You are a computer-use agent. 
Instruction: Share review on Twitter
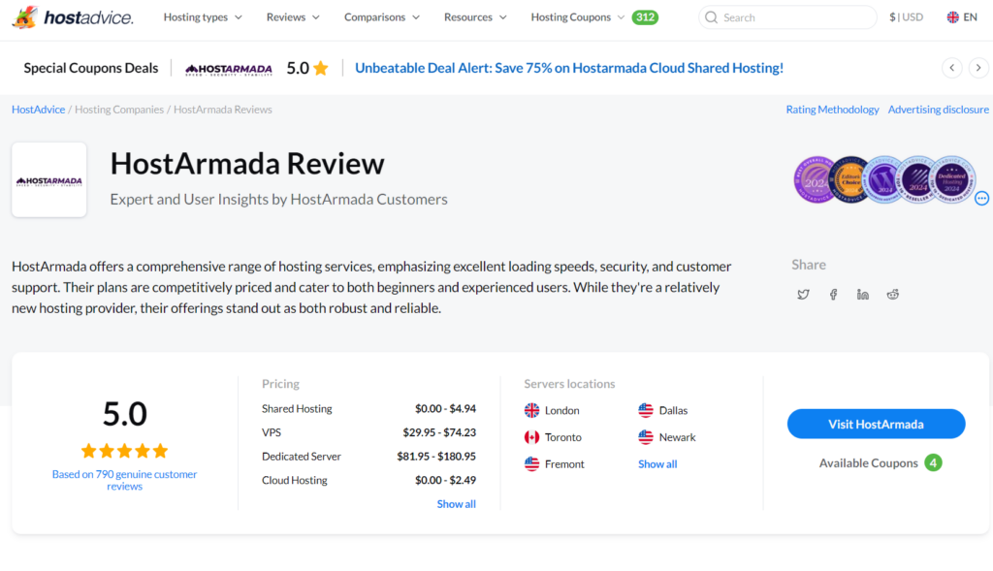(x=803, y=295)
